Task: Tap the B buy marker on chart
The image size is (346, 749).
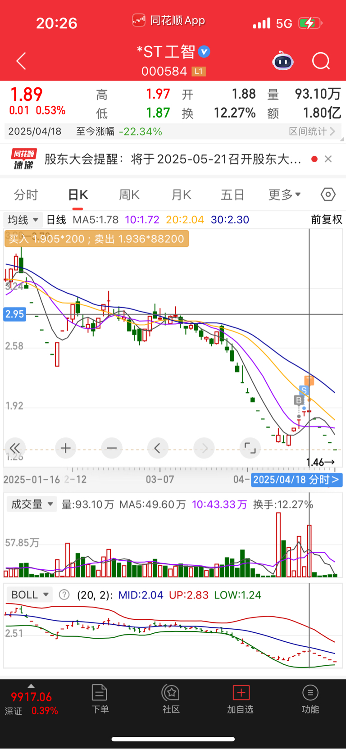Action: pyautogui.click(x=298, y=400)
